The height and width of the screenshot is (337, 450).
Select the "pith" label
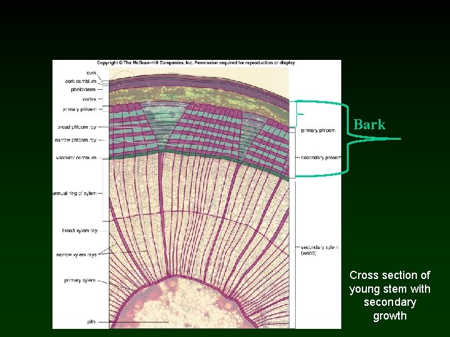(x=91, y=322)
